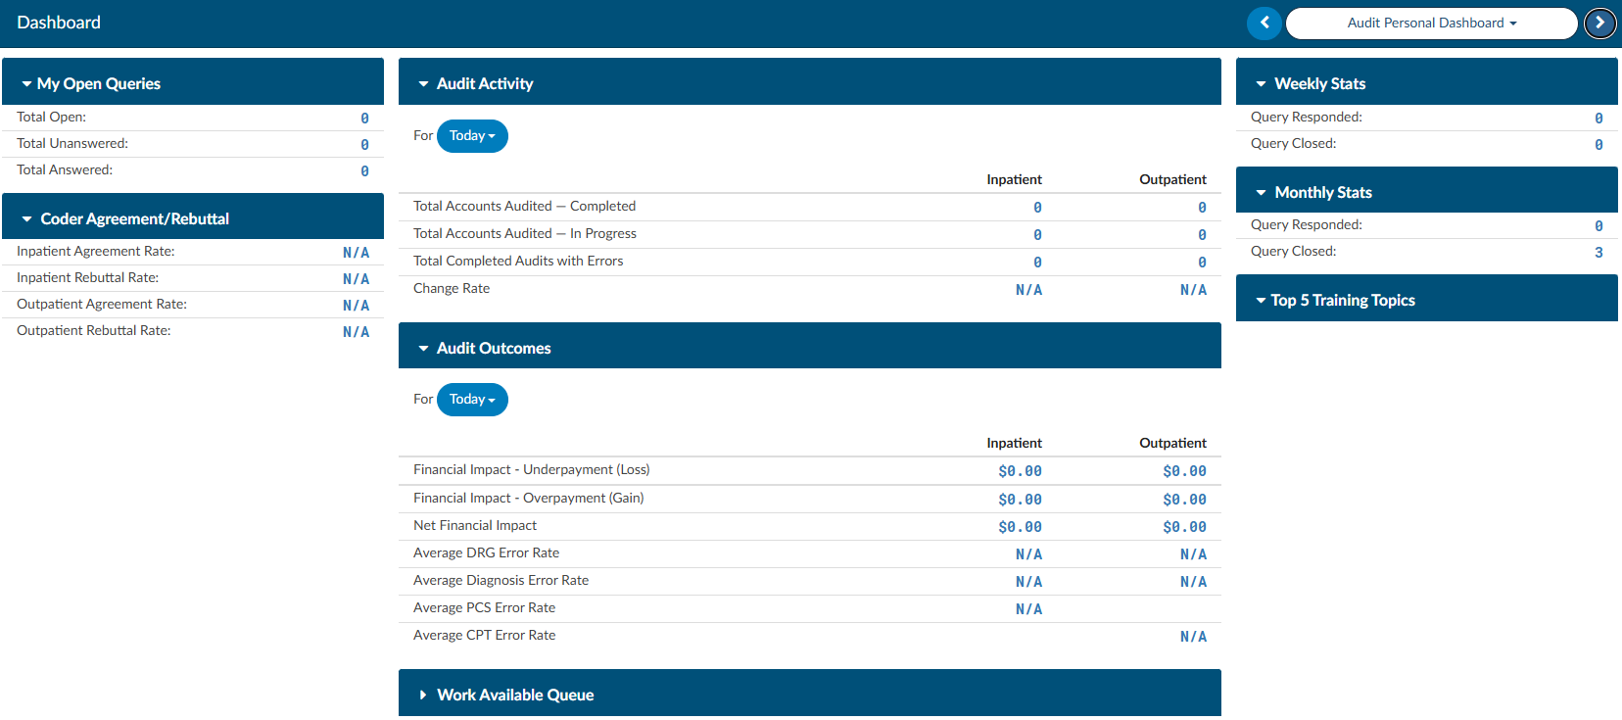Click Inpatient Average Diagnosis Error Rate value
The height and width of the screenshot is (720, 1622).
1028,581
